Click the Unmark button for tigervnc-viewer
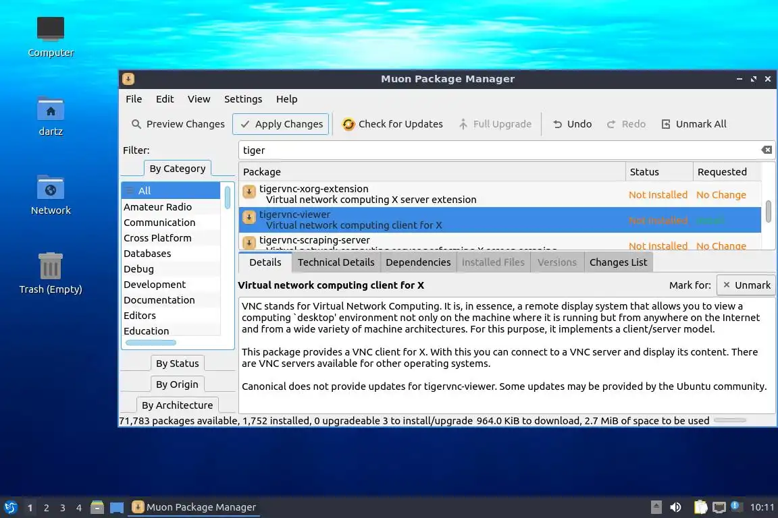The height and width of the screenshot is (518, 778). [x=746, y=285]
